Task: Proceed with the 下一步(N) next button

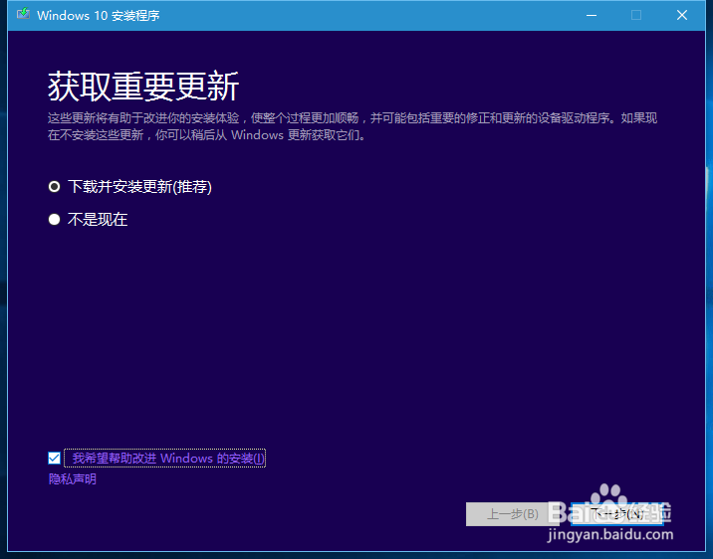Action: [x=617, y=514]
